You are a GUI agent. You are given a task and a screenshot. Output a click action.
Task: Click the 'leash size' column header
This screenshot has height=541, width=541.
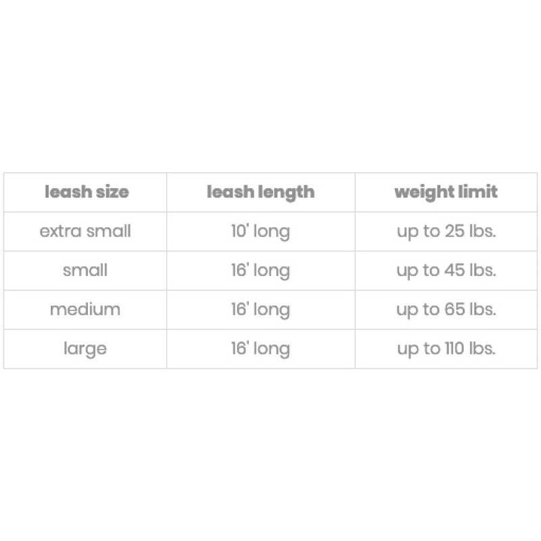point(86,192)
